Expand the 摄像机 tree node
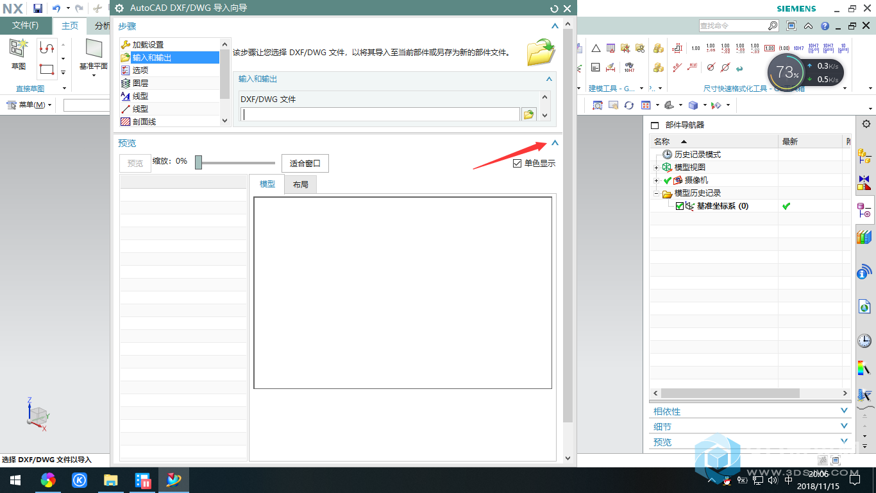Image resolution: width=876 pixels, height=493 pixels. (x=656, y=180)
